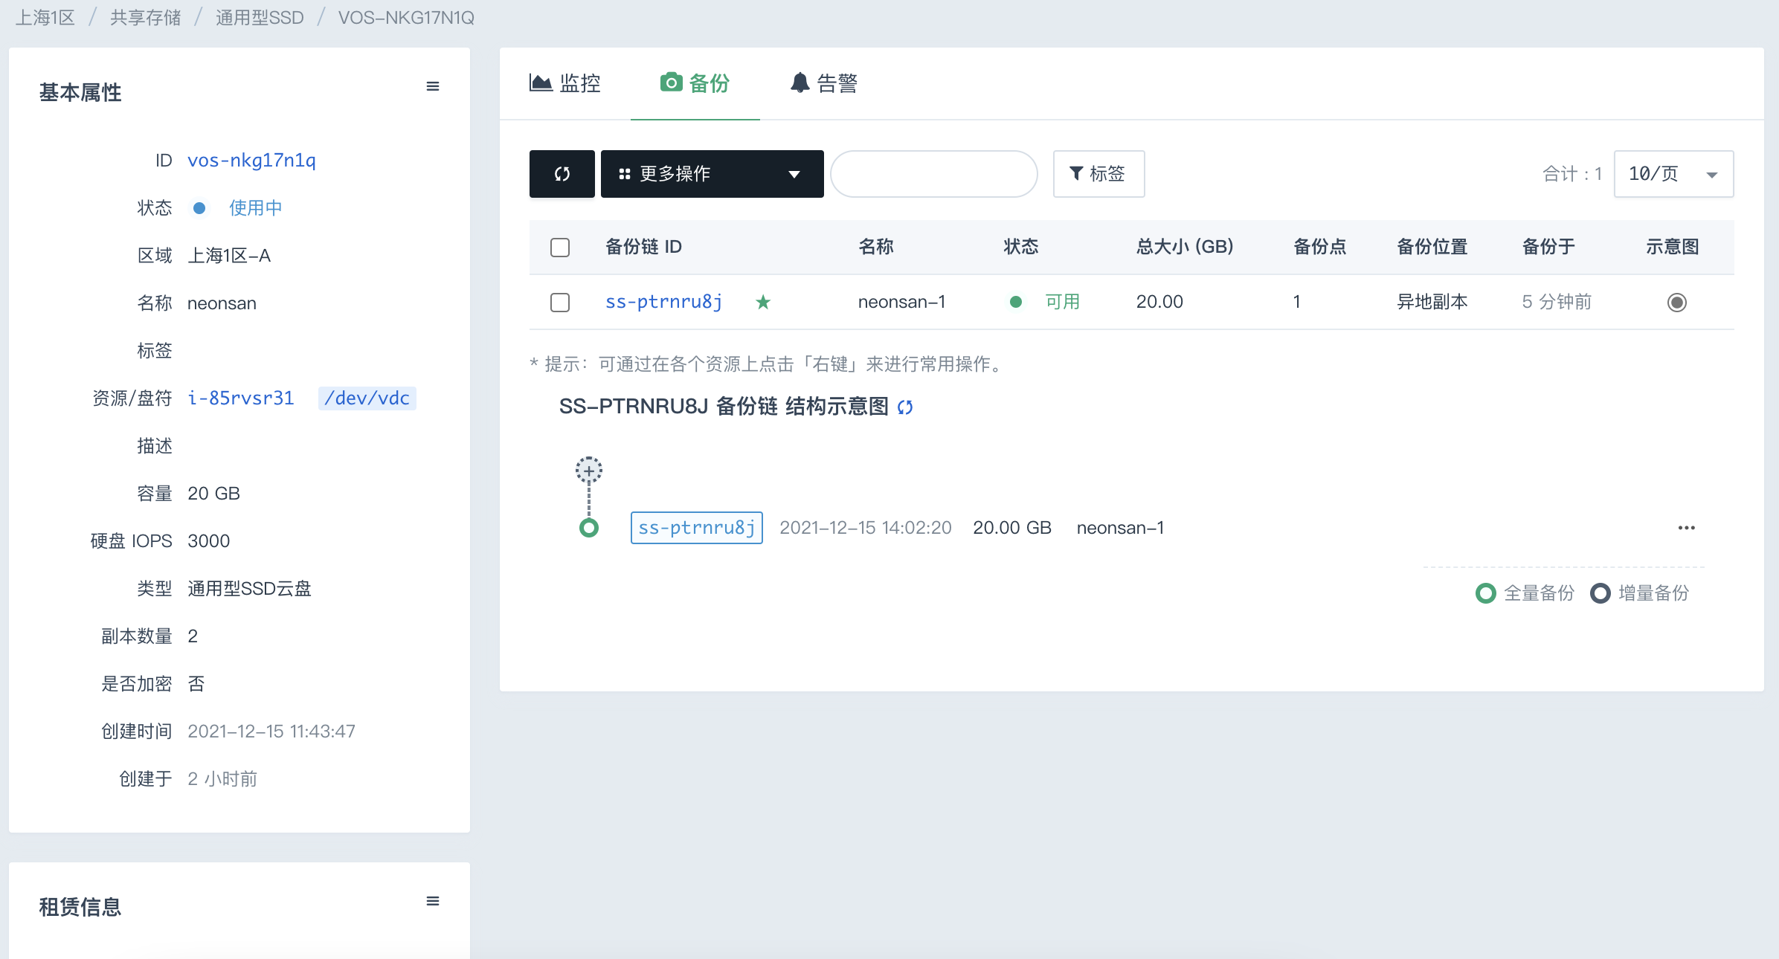The width and height of the screenshot is (1779, 959).
Task: Select the diagram radio for ss-ptrnru8j
Action: (1677, 303)
